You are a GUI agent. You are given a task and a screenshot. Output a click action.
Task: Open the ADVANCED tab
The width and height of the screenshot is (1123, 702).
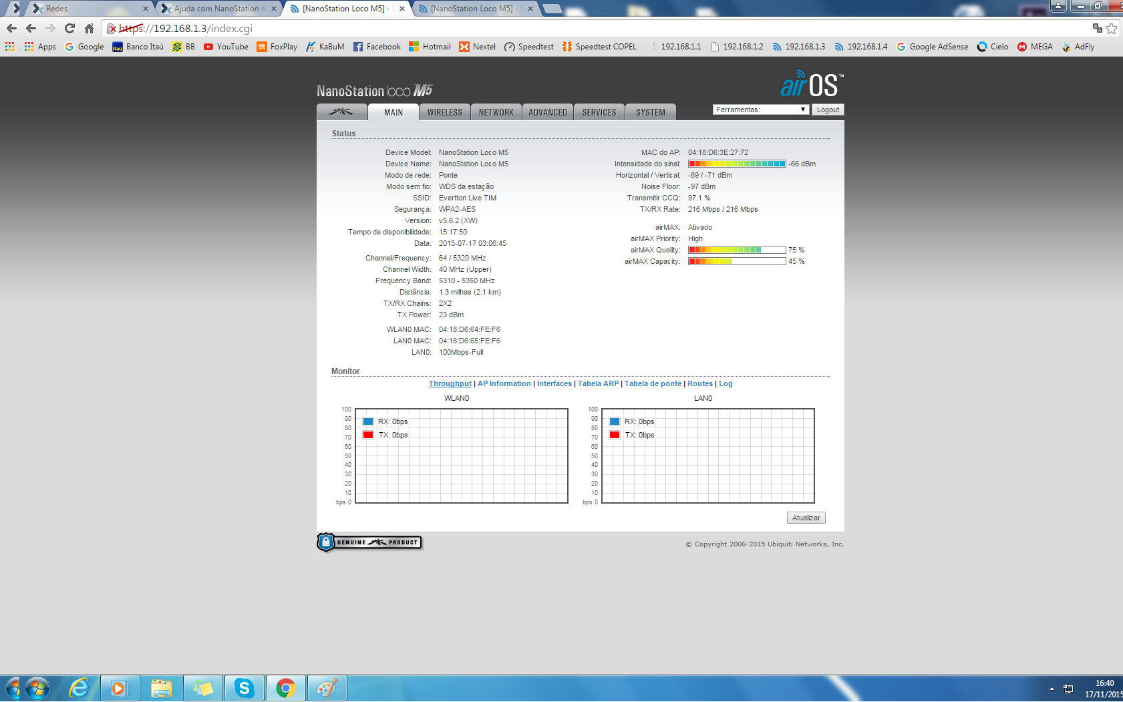click(548, 112)
